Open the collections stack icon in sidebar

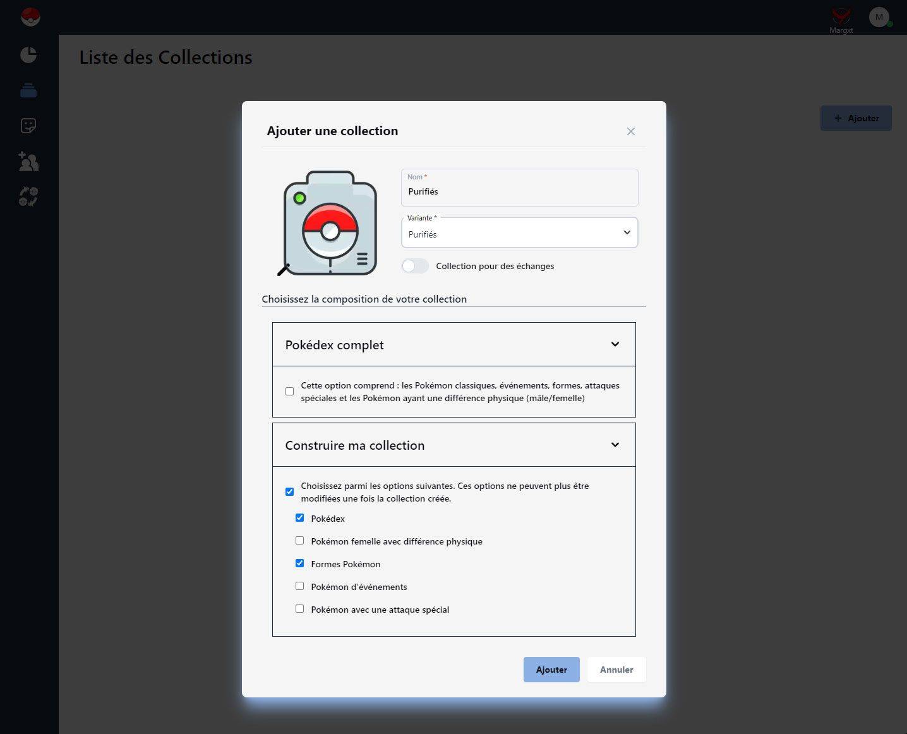[28, 91]
